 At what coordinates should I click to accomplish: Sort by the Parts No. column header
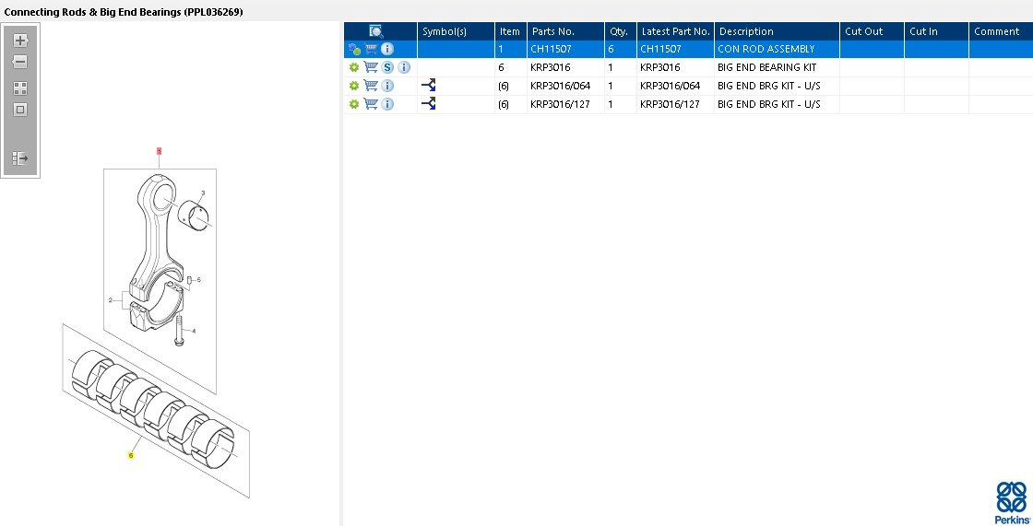point(553,31)
